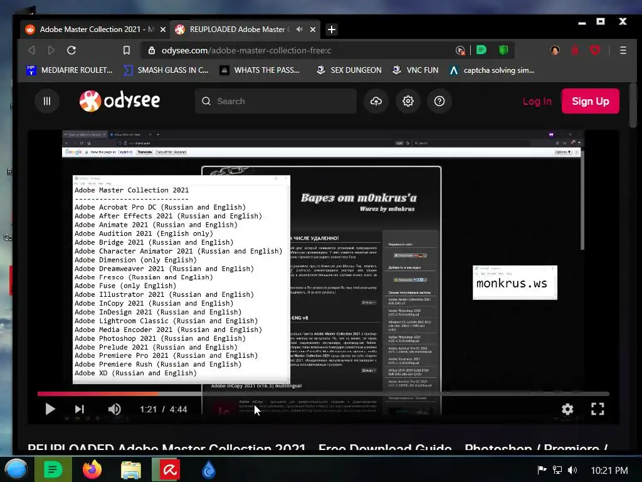Click the 1:21 / 4:44 time display
This screenshot has width=642, height=482.
[164, 409]
